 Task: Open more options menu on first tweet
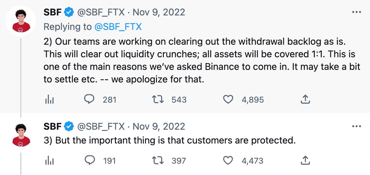[x=356, y=12]
